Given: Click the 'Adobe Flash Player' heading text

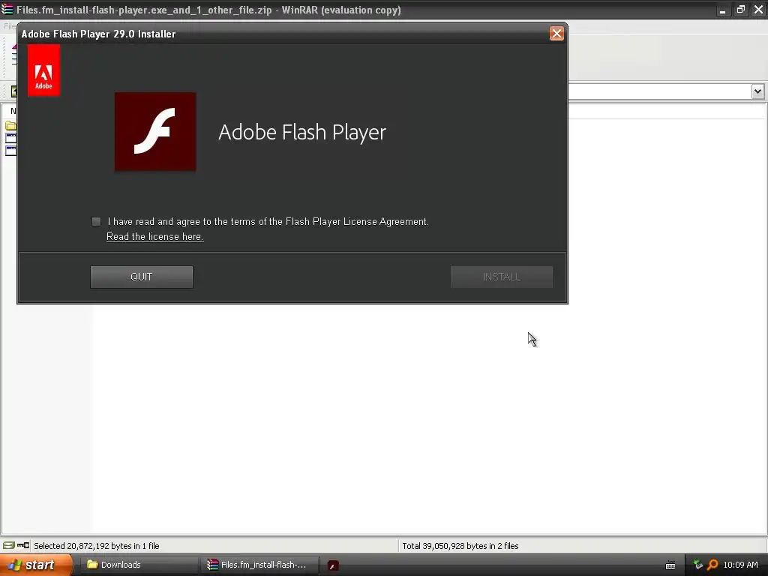Looking at the screenshot, I should pyautogui.click(x=302, y=132).
